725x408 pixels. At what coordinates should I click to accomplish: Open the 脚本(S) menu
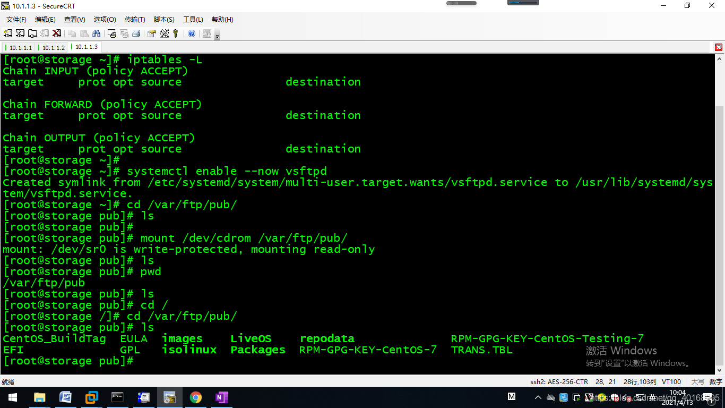[164, 20]
